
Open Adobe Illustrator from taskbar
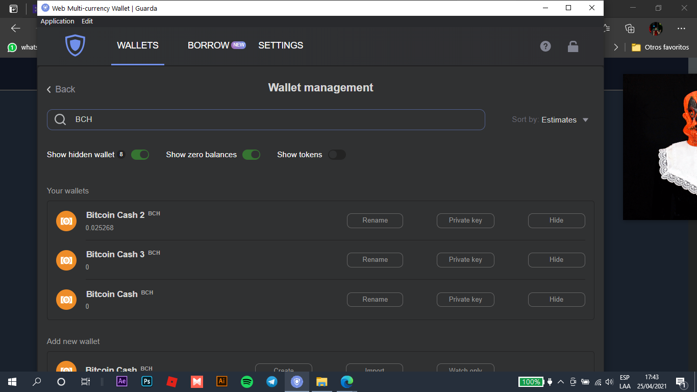click(222, 381)
